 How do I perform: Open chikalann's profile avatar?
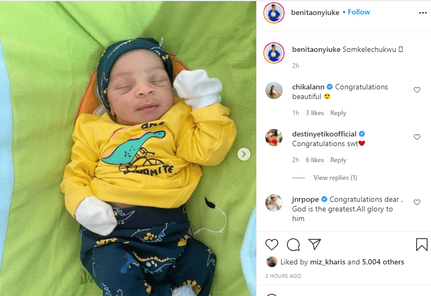274,90
